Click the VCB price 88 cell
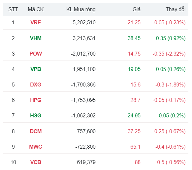Screen dimensions: 192x170 point(138,162)
